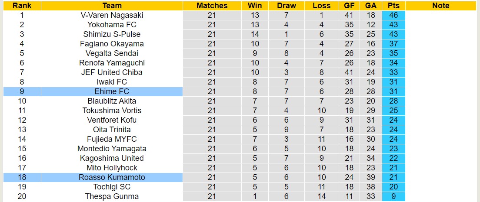Open the Thespa Gunma team entry
Viewport: 480px width, 202px height.
[112, 196]
